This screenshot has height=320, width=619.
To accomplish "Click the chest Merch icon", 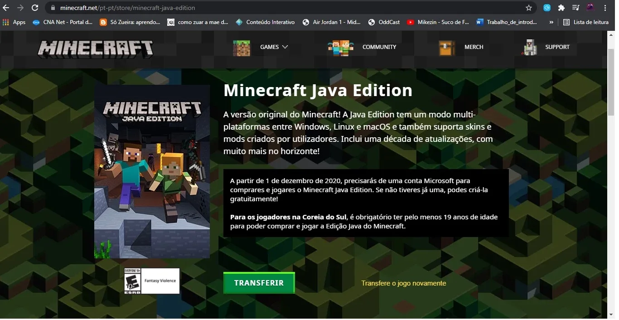I will click(x=447, y=48).
